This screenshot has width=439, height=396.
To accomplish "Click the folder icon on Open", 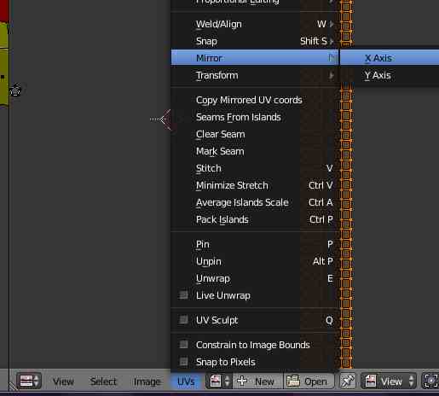I will (x=293, y=381).
